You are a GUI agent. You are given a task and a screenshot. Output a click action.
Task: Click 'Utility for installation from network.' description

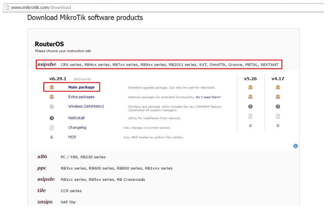(x=155, y=118)
